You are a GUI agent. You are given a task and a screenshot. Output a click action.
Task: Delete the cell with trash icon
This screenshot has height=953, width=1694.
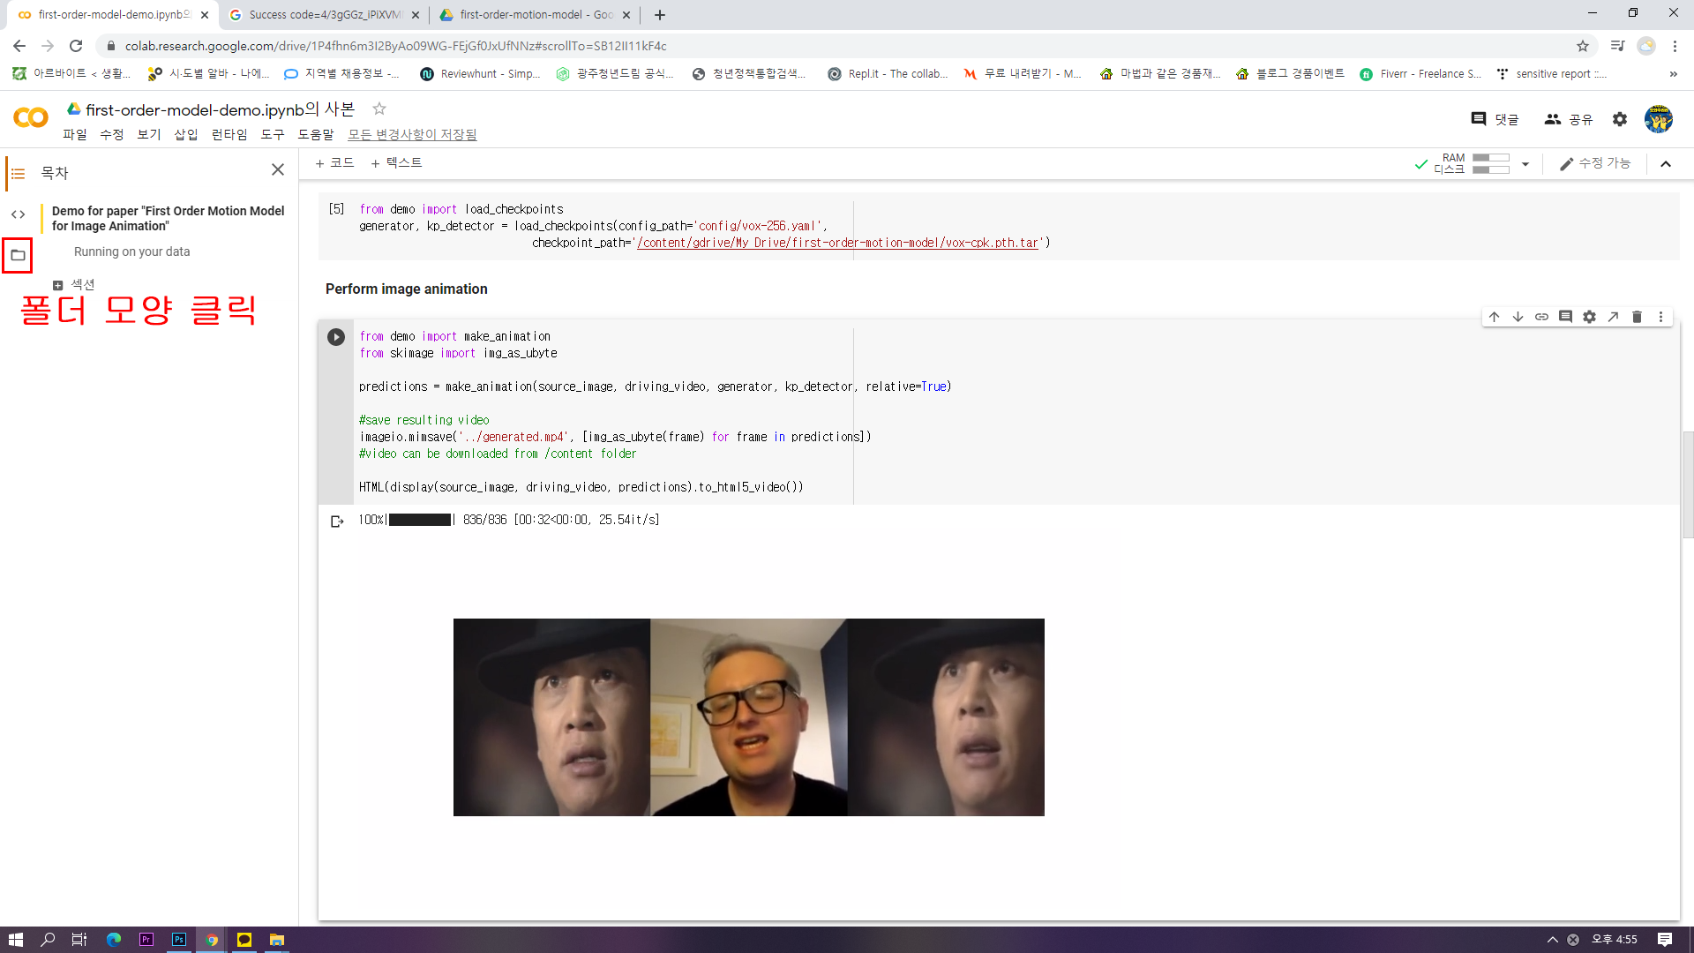1637,317
